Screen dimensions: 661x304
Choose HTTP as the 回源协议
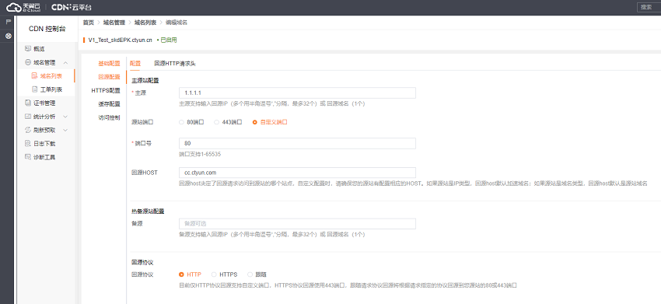tap(182, 274)
